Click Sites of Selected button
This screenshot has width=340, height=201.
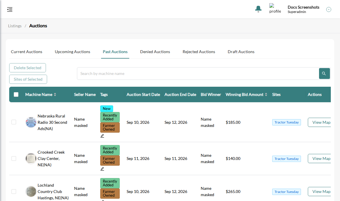pyautogui.click(x=28, y=79)
